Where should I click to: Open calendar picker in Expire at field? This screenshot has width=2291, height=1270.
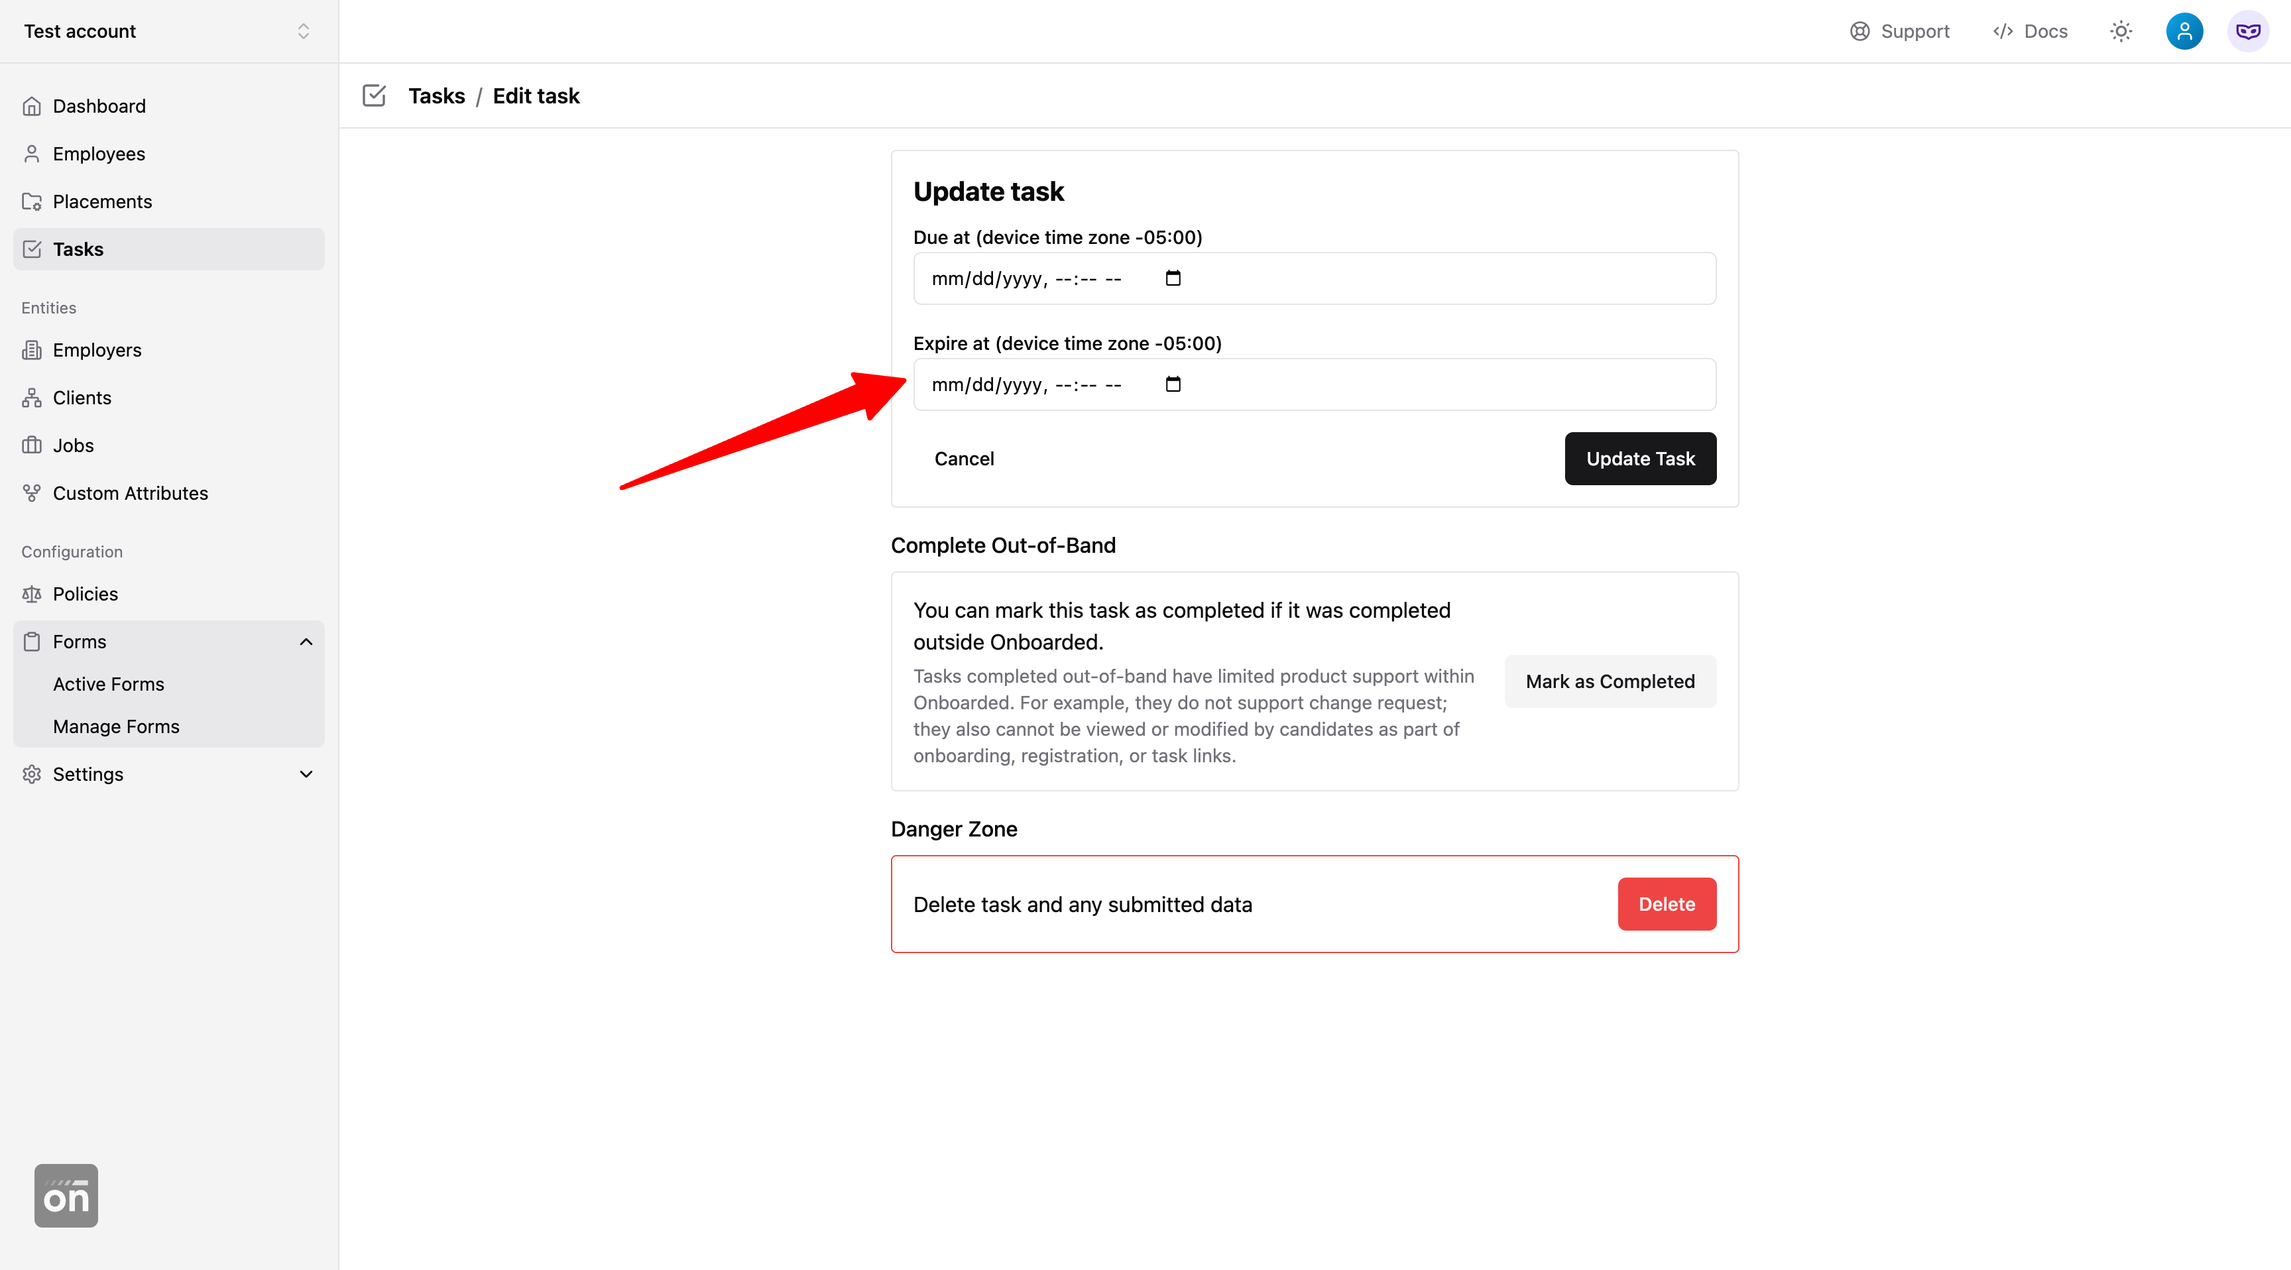1173,384
